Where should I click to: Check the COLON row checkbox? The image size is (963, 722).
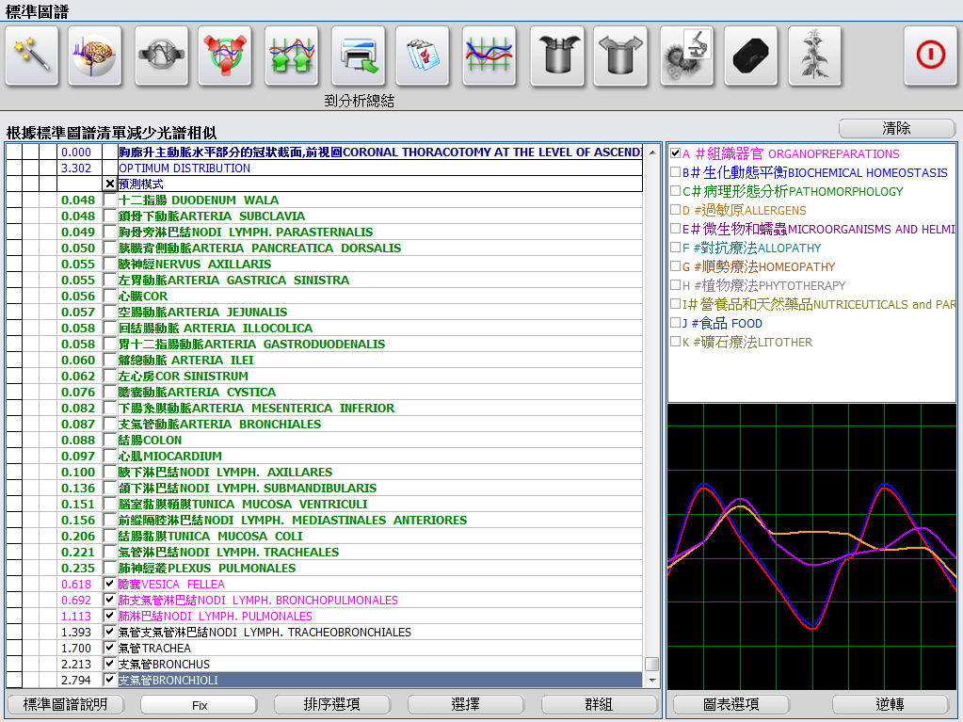(110, 440)
